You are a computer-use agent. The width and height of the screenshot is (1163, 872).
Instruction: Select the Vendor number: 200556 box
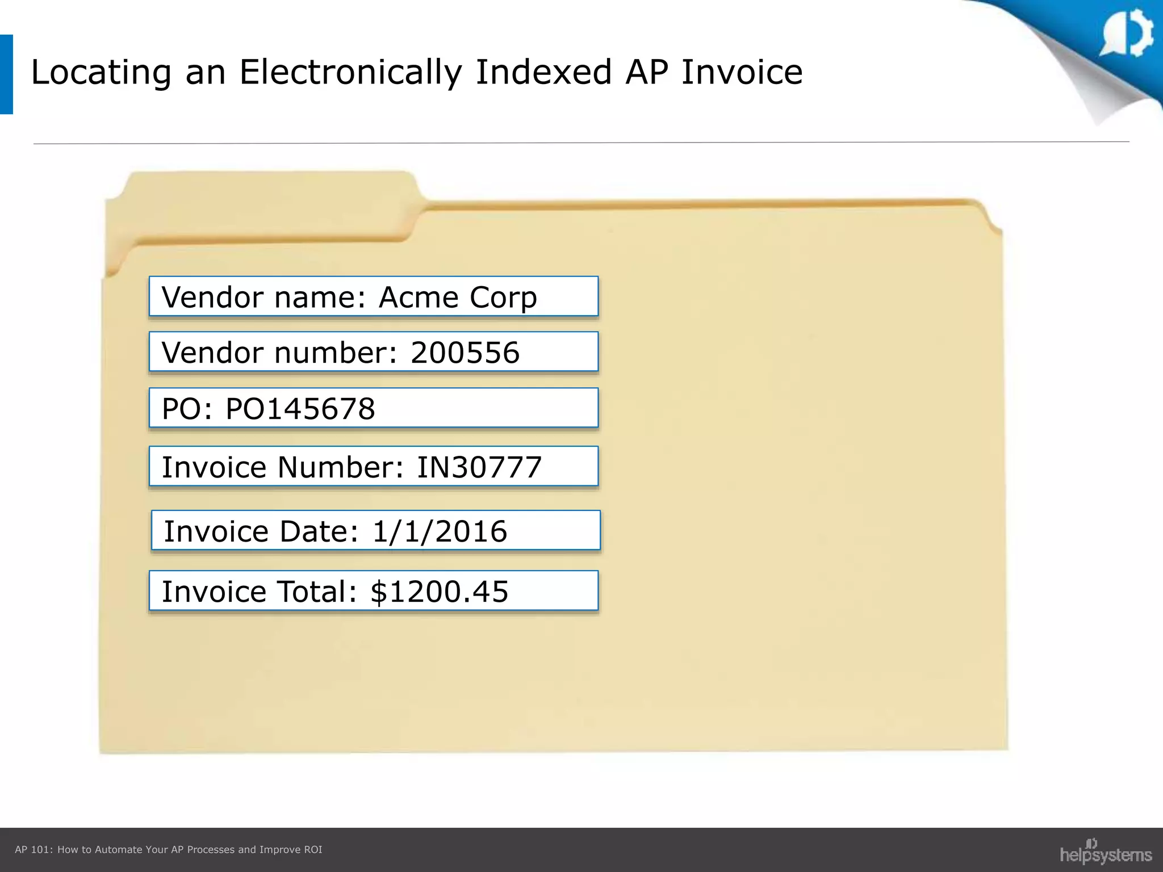click(x=374, y=352)
